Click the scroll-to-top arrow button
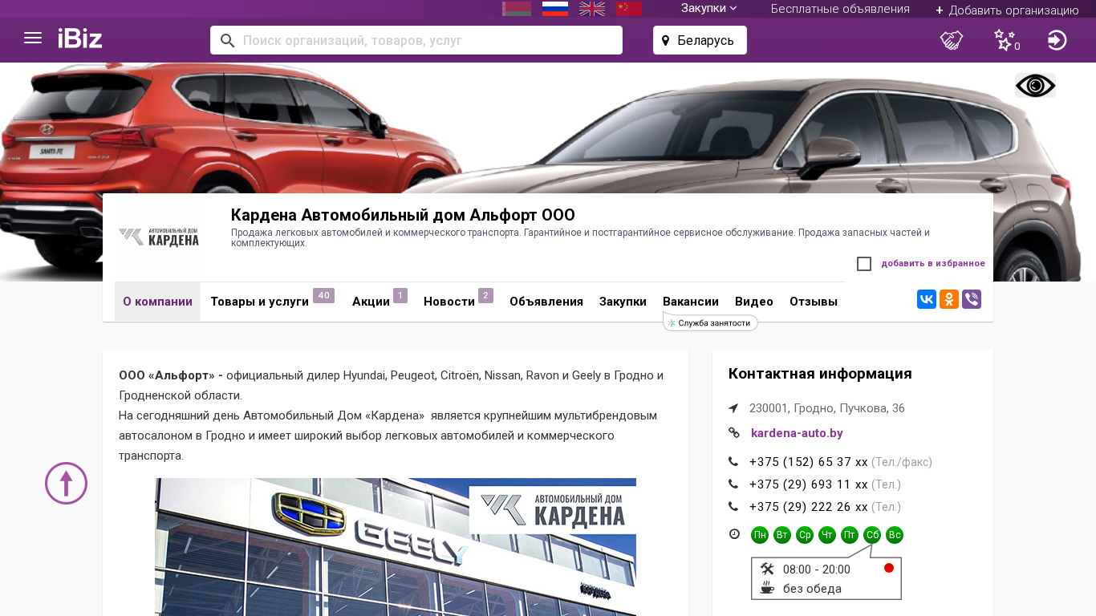This screenshot has width=1096, height=616. point(66,483)
